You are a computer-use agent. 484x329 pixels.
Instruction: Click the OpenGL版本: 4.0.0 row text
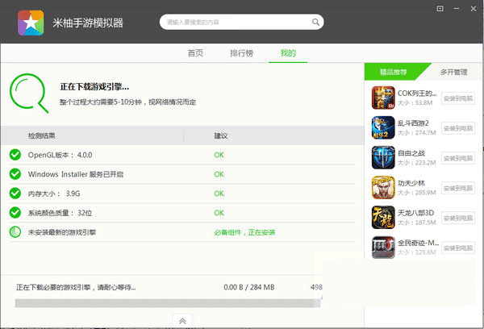(60, 155)
